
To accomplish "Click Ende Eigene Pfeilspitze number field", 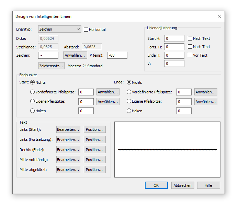I will point(184,102).
